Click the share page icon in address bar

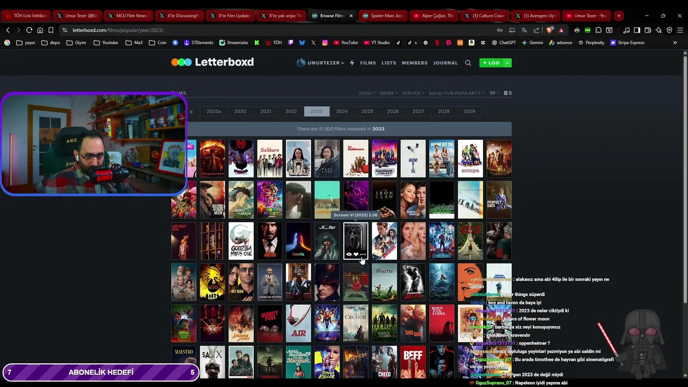[536, 30]
